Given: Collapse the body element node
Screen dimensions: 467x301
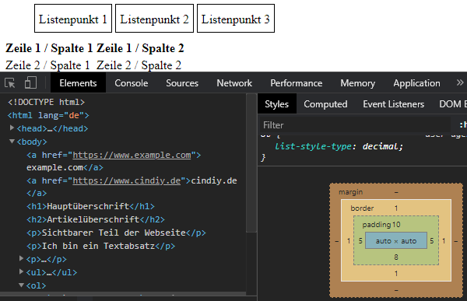Looking at the screenshot, I should [12, 141].
